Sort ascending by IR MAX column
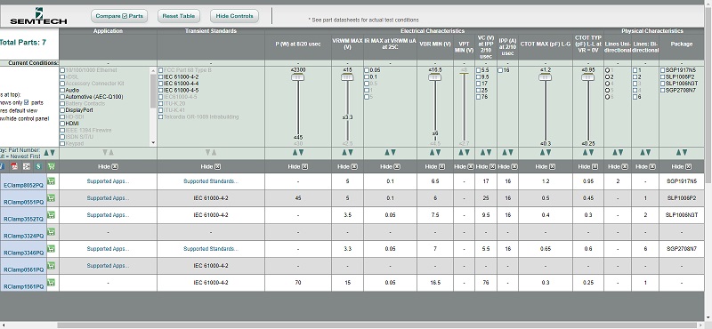This screenshot has height=329, width=712. [387, 152]
